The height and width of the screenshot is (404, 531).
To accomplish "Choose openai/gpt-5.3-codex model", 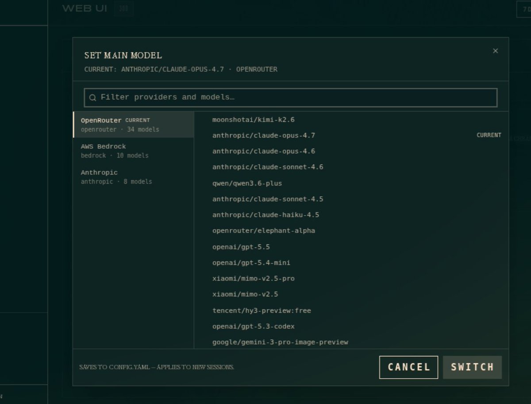I will pos(351,327).
